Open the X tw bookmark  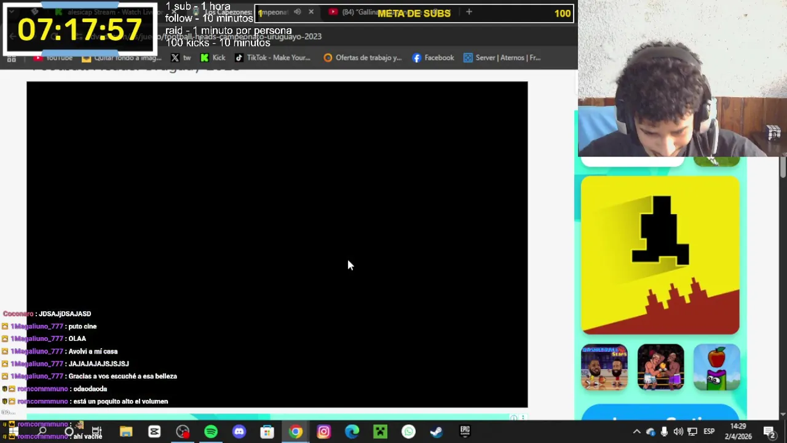click(181, 58)
